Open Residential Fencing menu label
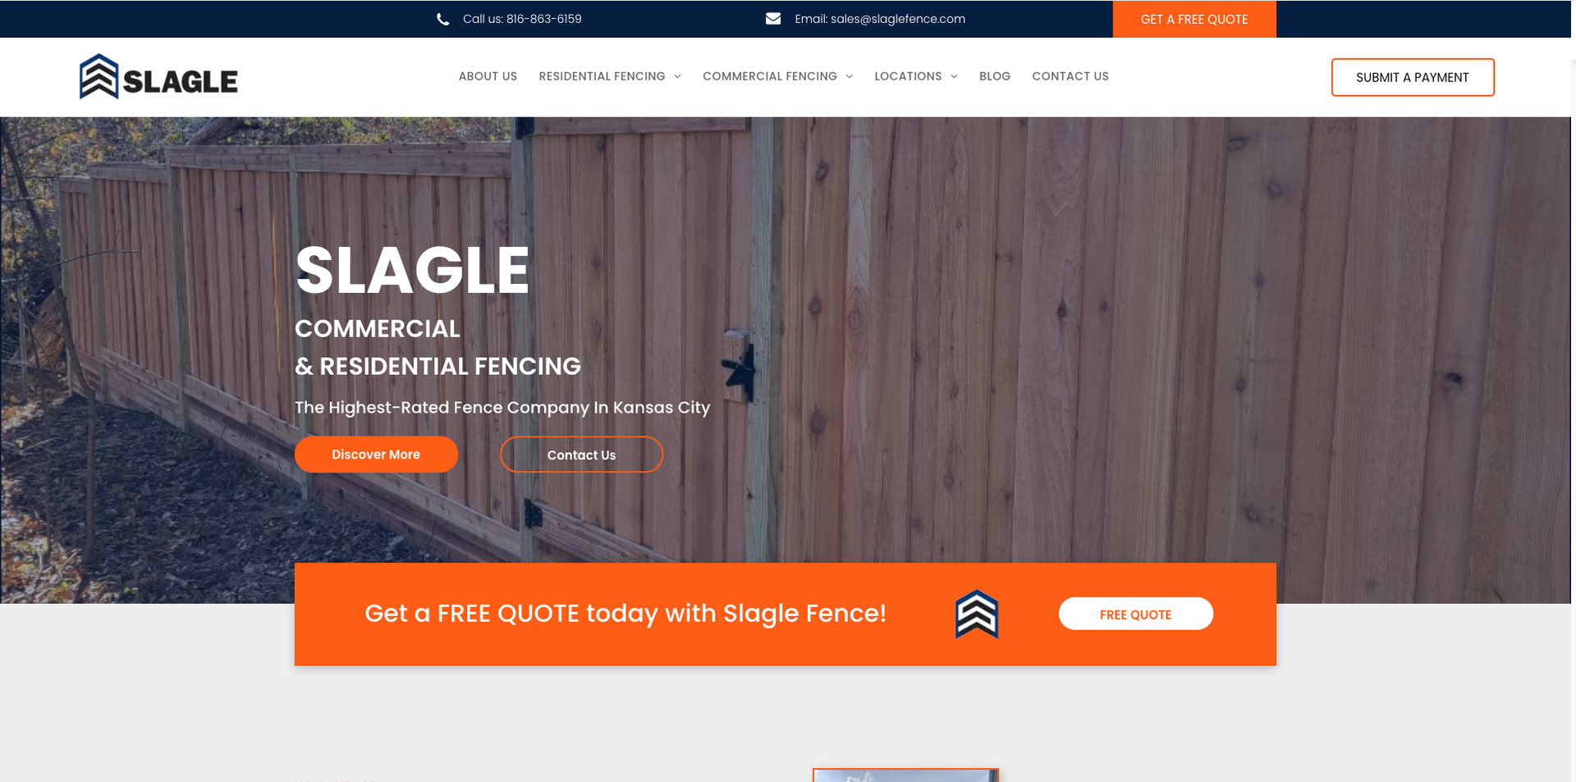Image resolution: width=1576 pixels, height=782 pixels. click(602, 76)
